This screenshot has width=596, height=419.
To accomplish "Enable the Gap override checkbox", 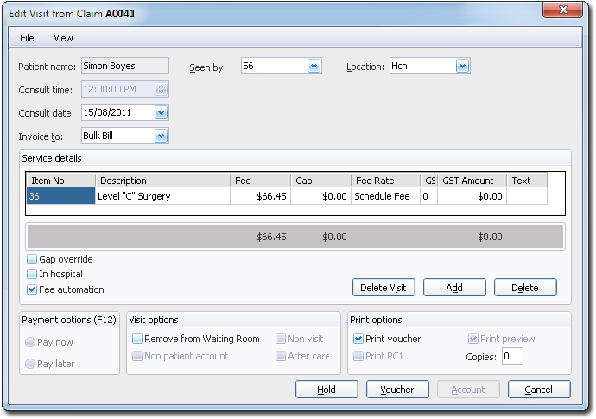I will pyautogui.click(x=32, y=259).
